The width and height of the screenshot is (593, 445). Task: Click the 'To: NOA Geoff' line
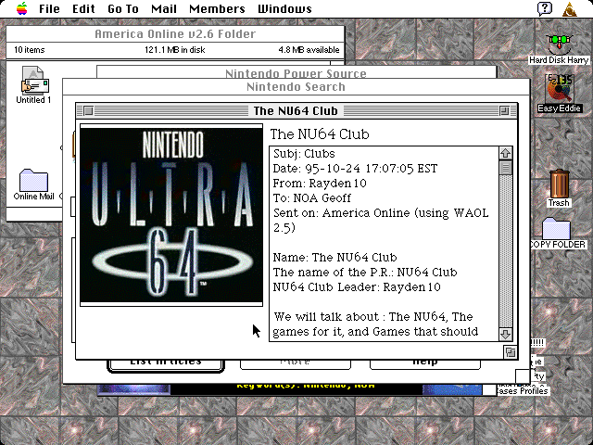[312, 198]
